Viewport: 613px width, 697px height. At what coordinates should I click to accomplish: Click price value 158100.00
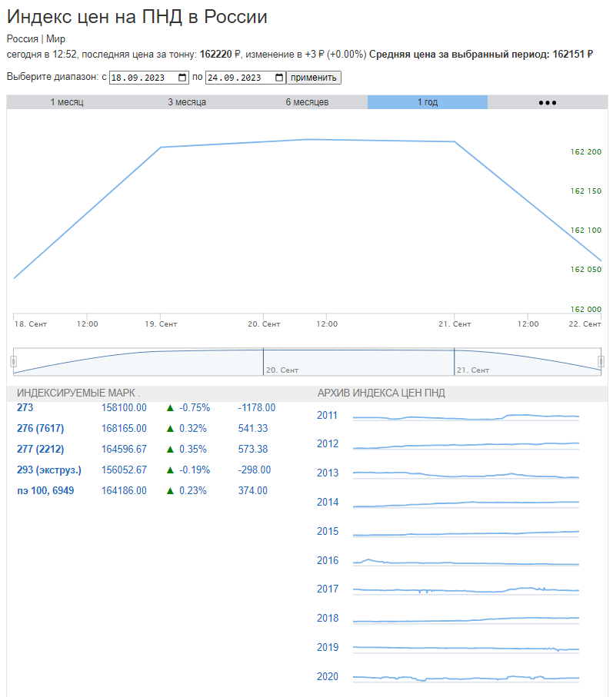124,407
